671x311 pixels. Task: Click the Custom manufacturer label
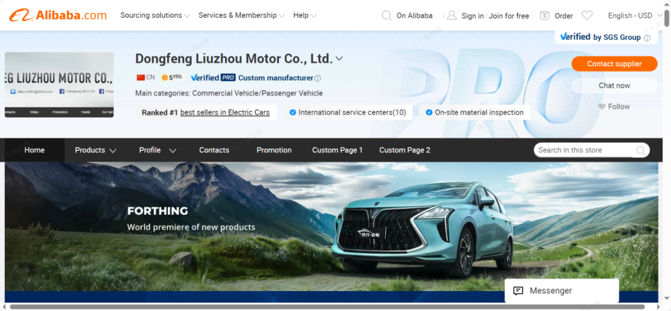click(276, 78)
